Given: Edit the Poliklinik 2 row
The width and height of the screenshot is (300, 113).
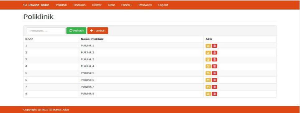Looking at the screenshot, I should [208, 53].
